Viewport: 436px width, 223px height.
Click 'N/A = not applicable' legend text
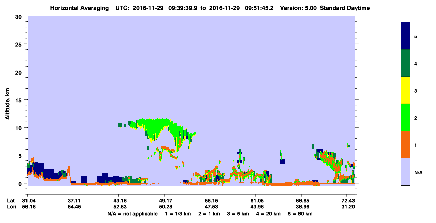[132, 214]
